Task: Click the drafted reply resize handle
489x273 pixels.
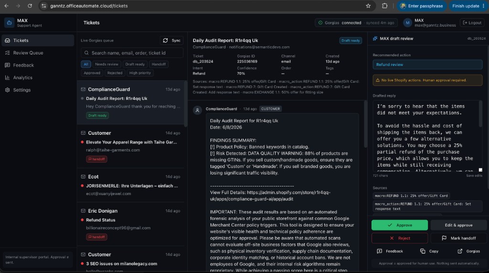Action: point(480,170)
